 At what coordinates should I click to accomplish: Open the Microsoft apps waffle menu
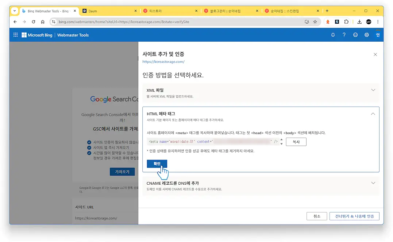tap(15, 35)
